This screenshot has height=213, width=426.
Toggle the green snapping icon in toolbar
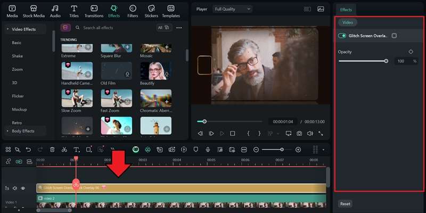tap(148, 150)
